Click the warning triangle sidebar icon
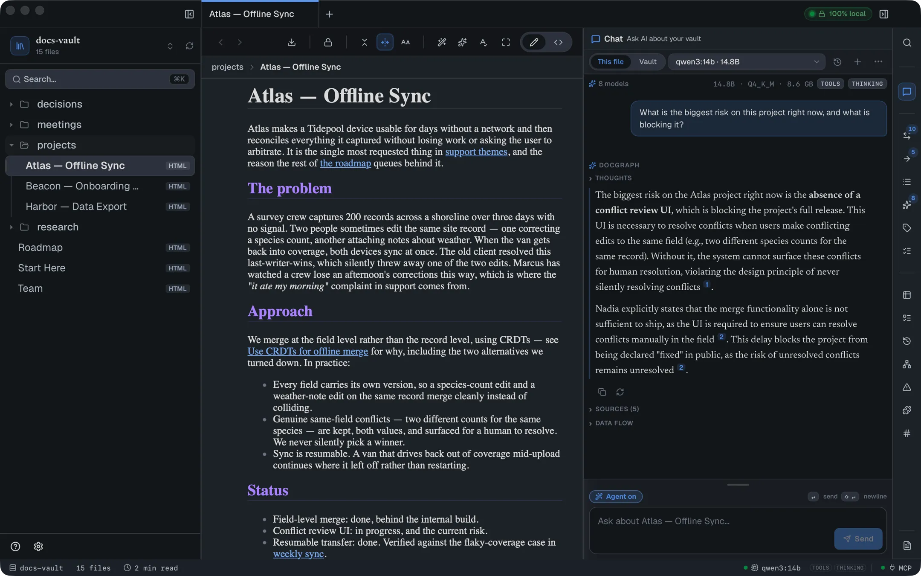The image size is (921, 576). click(907, 387)
